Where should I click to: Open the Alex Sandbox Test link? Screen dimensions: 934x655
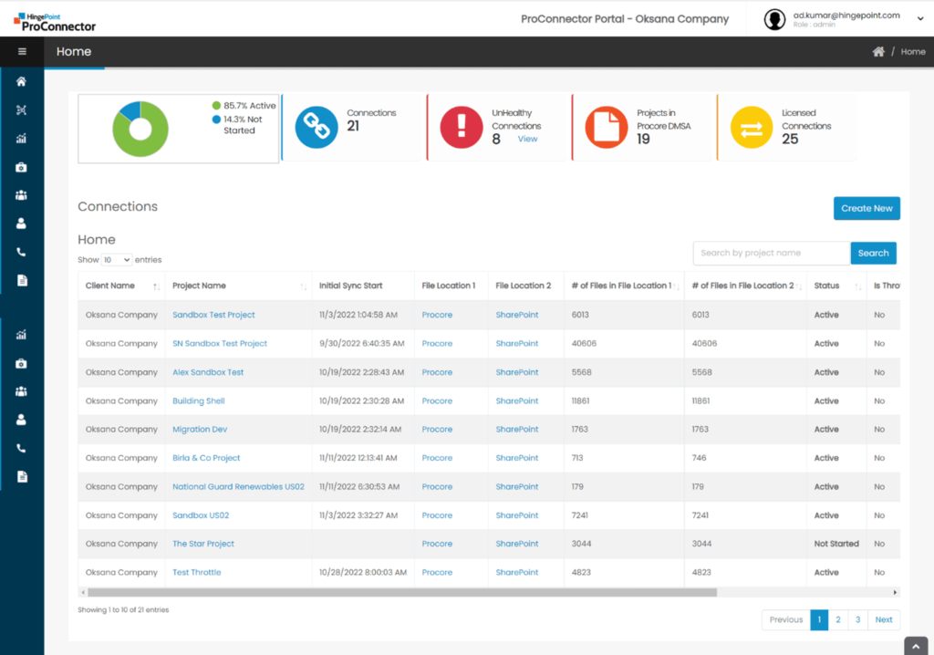pos(208,372)
